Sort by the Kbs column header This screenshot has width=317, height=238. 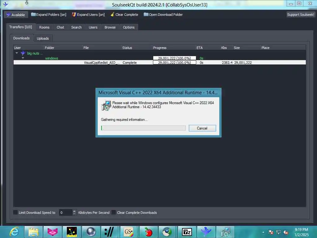point(227,48)
